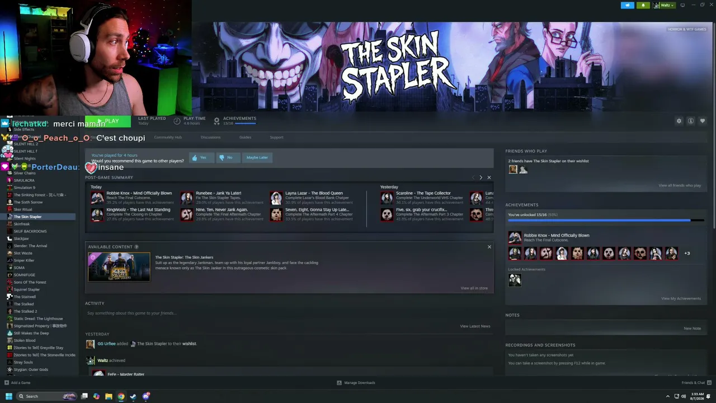Switch to the Discussions tab
The width and height of the screenshot is (716, 403).
[210, 137]
